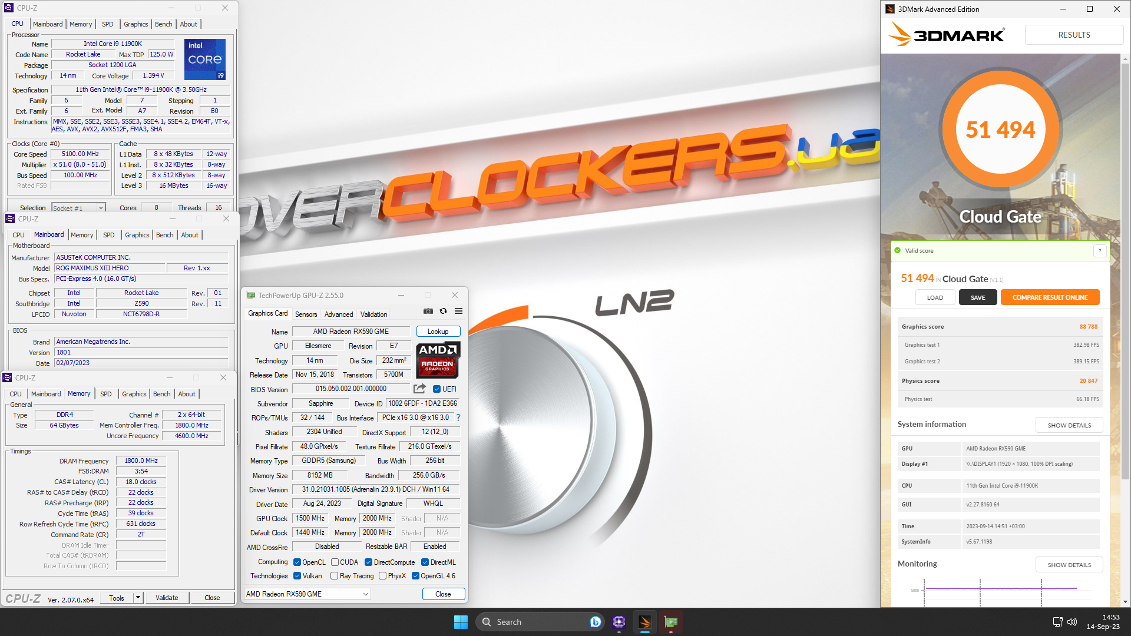This screenshot has width=1131, height=636.
Task: Open the GPU-Z hamburger menu
Action: pos(458,311)
